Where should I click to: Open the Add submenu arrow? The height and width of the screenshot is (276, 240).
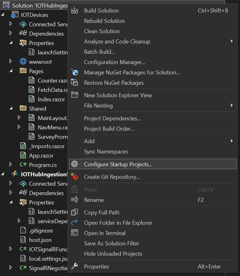click(x=232, y=141)
